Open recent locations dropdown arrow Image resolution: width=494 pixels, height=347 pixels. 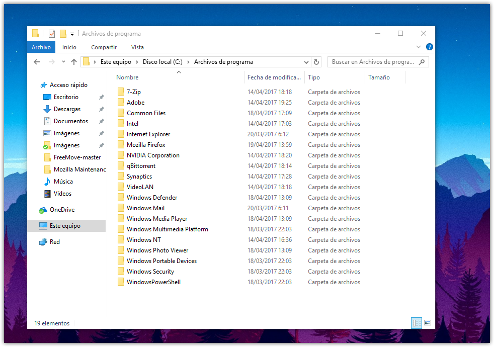[64, 62]
